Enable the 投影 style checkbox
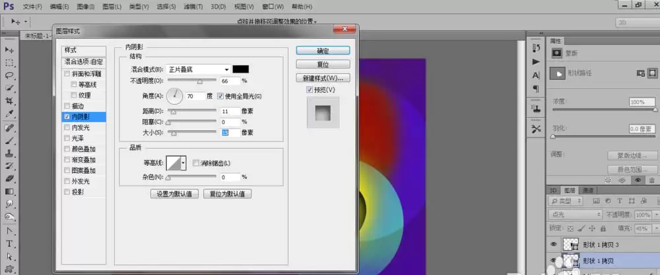This screenshot has width=660, height=275. (67, 192)
